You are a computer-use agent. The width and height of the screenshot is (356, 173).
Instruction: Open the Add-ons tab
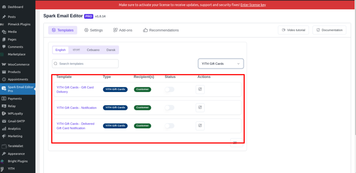coord(123,30)
